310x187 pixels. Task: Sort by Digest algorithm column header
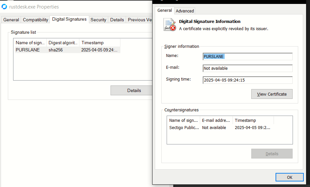pyautogui.click(x=63, y=43)
